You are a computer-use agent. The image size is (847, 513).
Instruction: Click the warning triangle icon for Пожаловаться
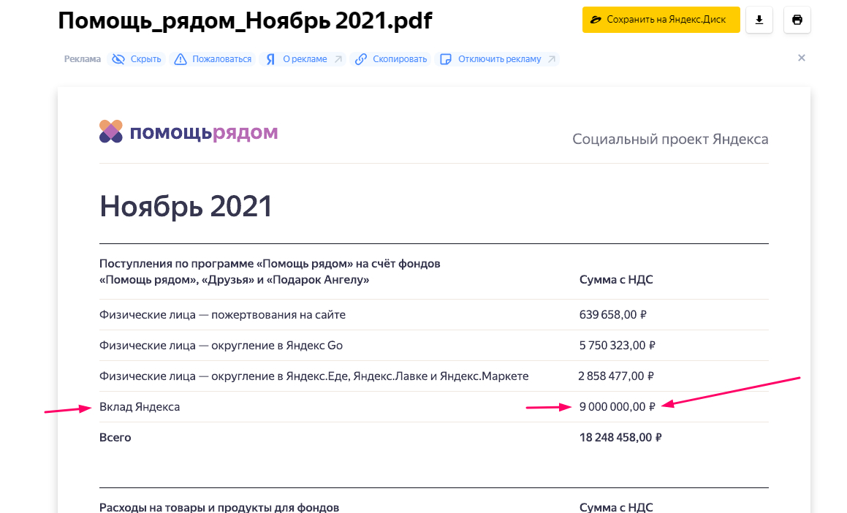[x=180, y=59]
